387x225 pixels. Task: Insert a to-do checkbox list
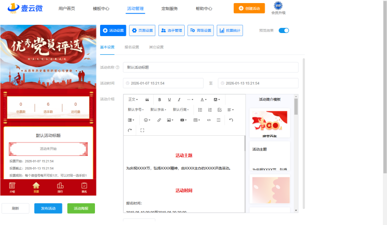pyautogui.click(x=219, y=109)
